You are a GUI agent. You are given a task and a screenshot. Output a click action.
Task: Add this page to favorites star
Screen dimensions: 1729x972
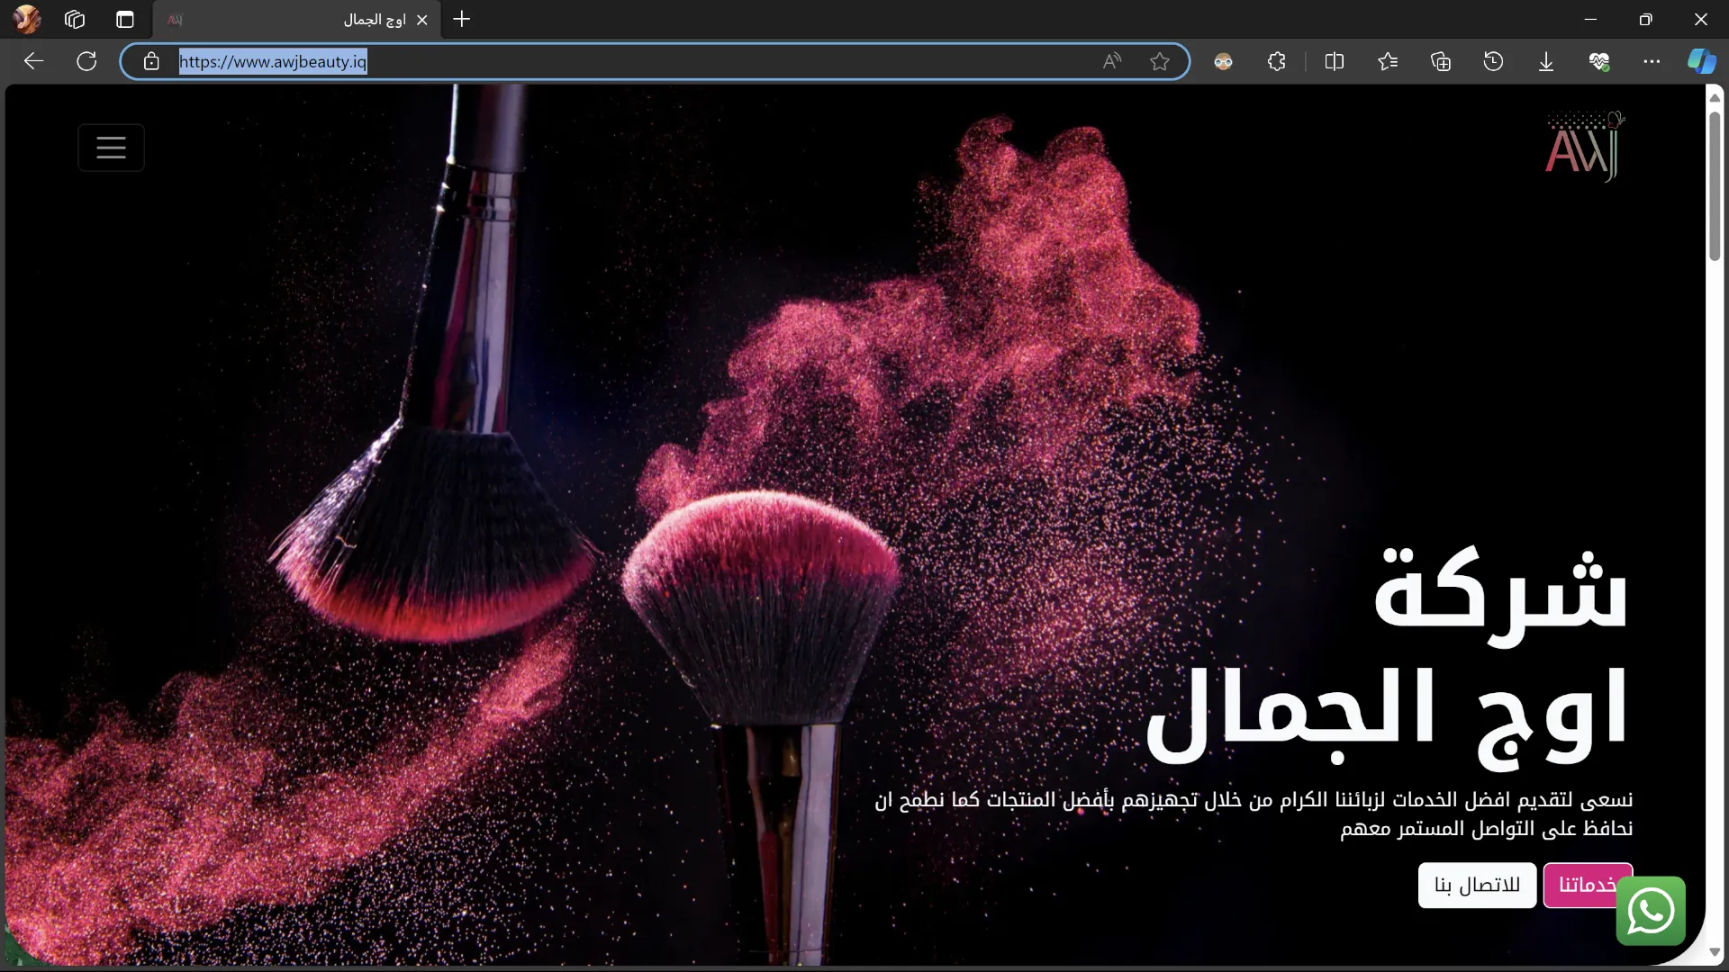[1159, 61]
